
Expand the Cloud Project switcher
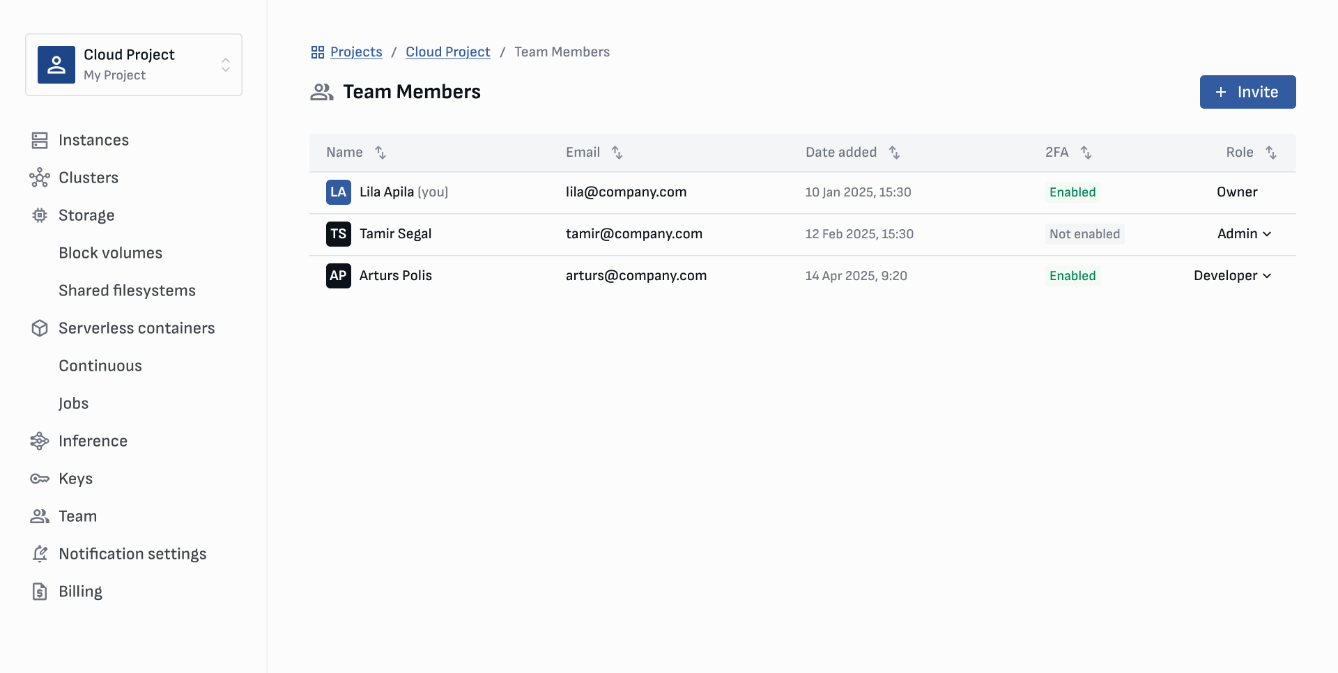(225, 65)
